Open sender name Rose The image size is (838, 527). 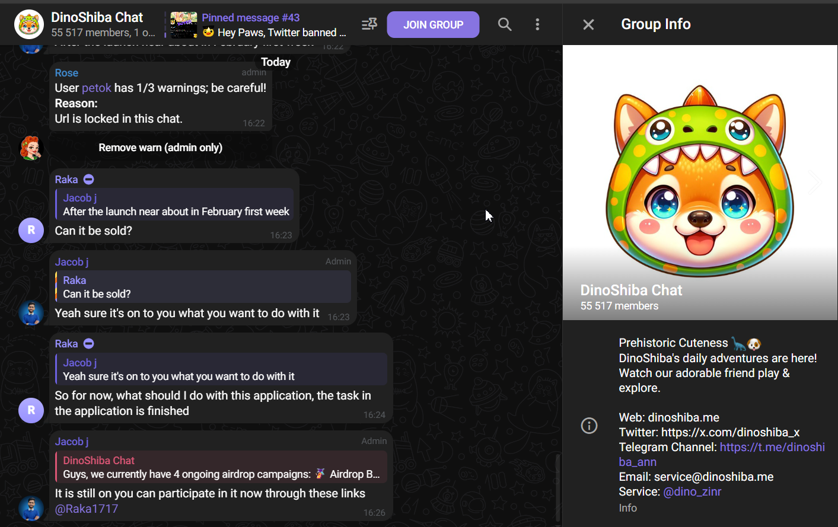point(66,73)
